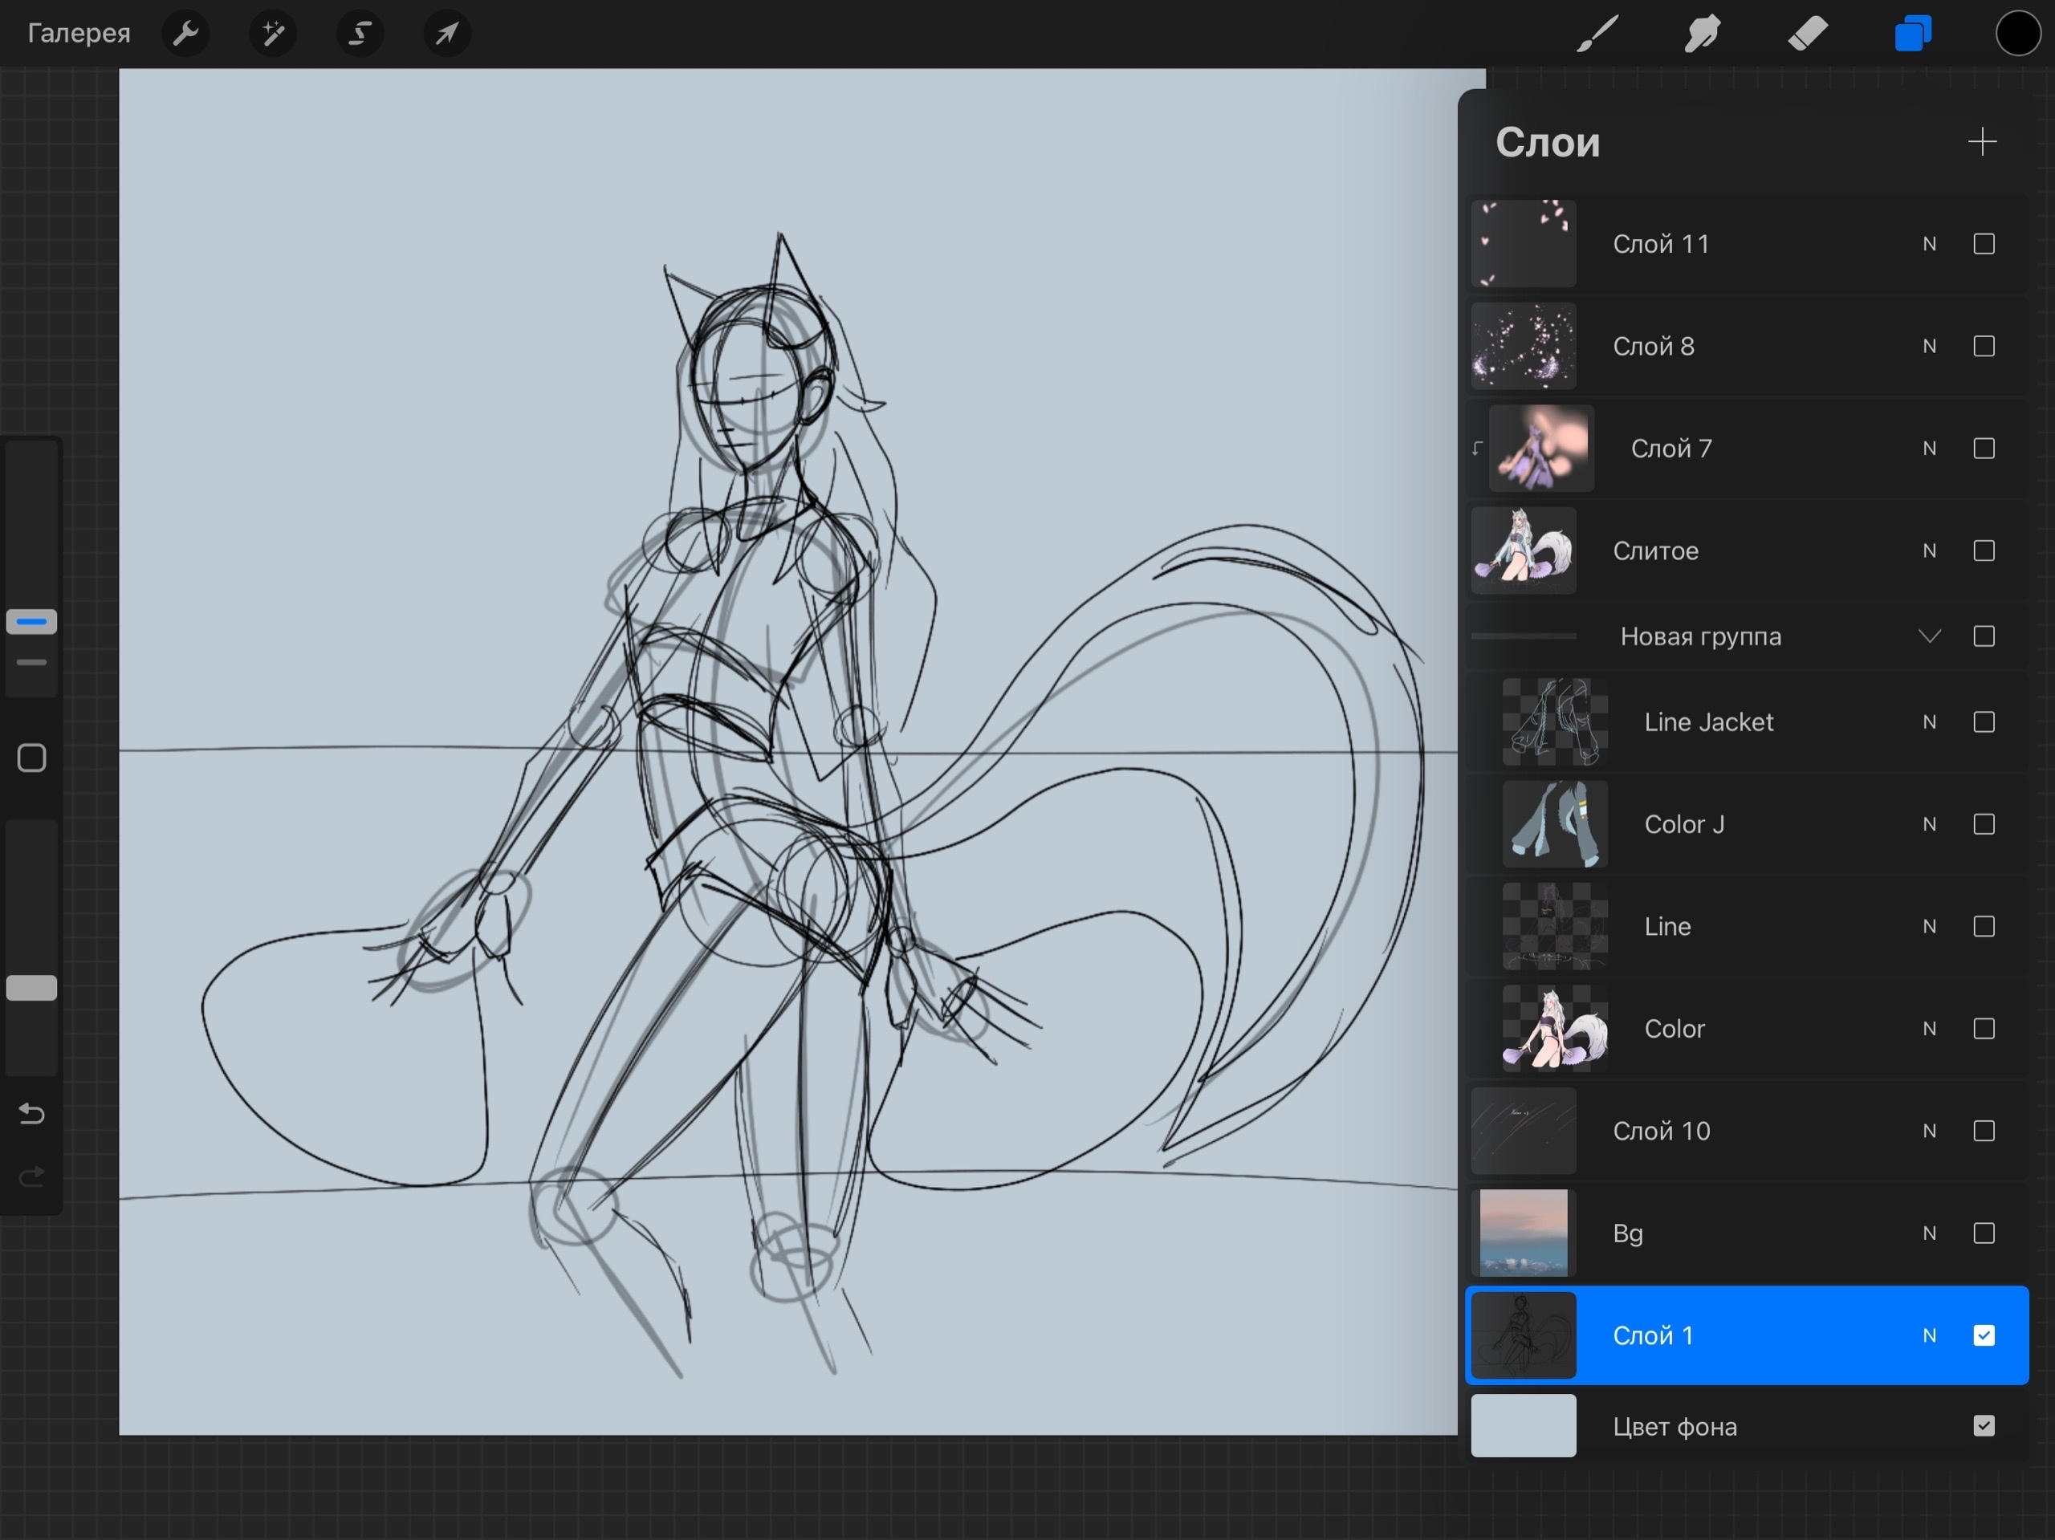Image resolution: width=2055 pixels, height=1540 pixels.
Task: Hide Слой 1 layer
Action: pos(1984,1335)
